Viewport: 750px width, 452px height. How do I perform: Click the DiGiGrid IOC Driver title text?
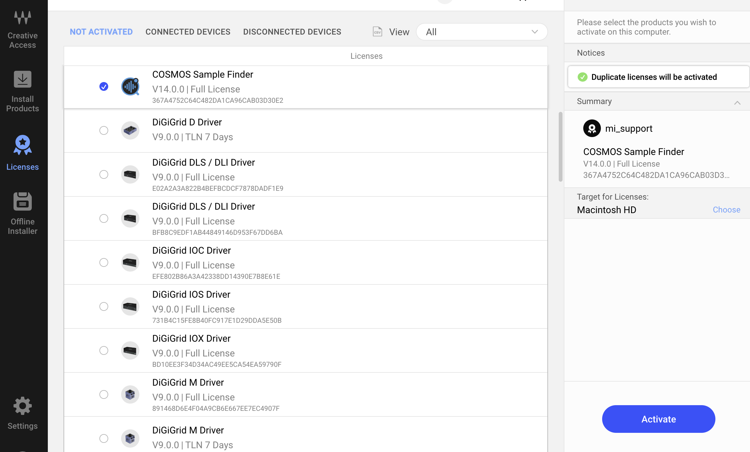pyautogui.click(x=192, y=251)
